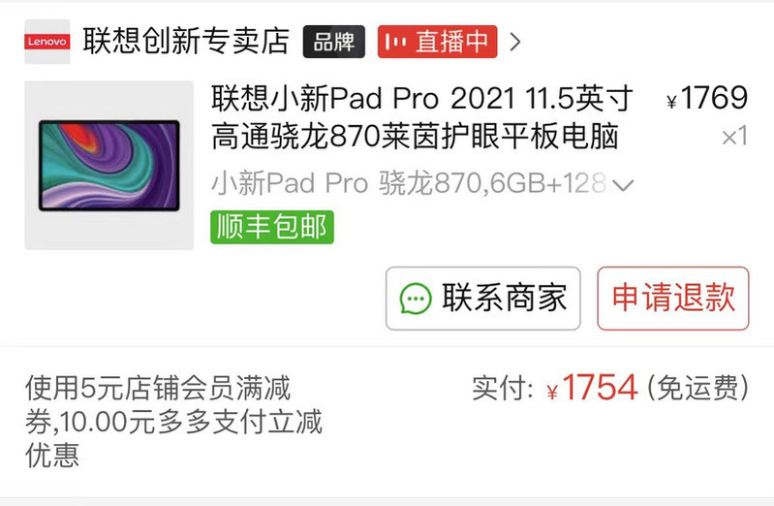Tap the 实付 ¥1754 paid amount

[555, 387]
